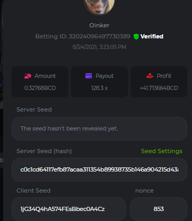Click the red Profit hand icon
Image resolution: width=192 pixels, height=221 pixels.
(150, 76)
